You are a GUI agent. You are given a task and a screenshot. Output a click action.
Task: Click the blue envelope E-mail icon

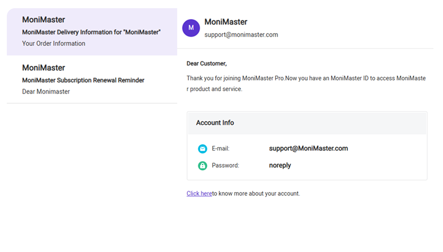[x=202, y=149]
